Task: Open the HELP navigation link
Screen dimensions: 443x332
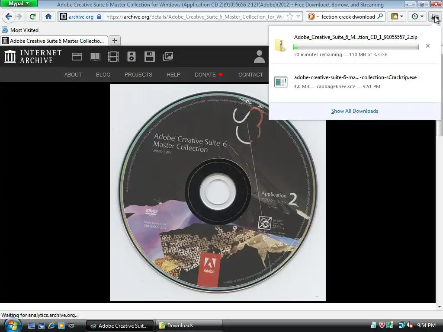Action: 173,74
